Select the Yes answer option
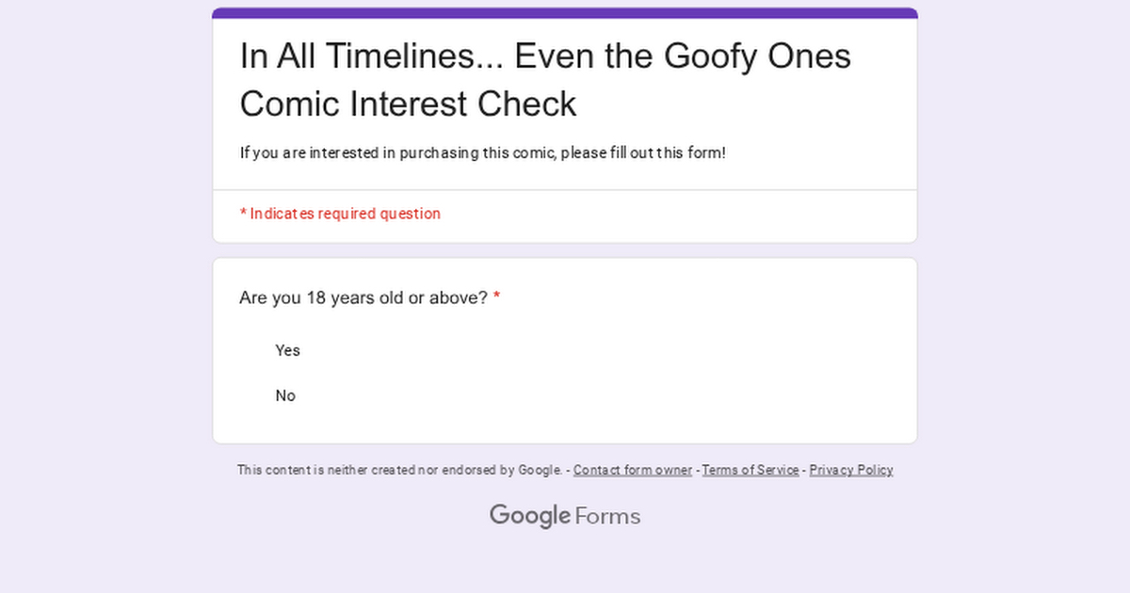This screenshot has height=593, width=1130. pyautogui.click(x=287, y=350)
